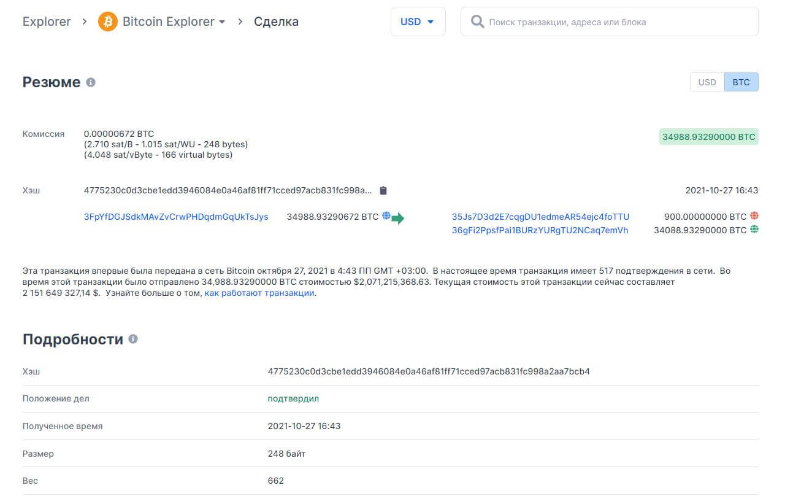Screen dimensions: 793x496
Task: Click the green 34988.93290000 BTC total badge
Action: 708,137
